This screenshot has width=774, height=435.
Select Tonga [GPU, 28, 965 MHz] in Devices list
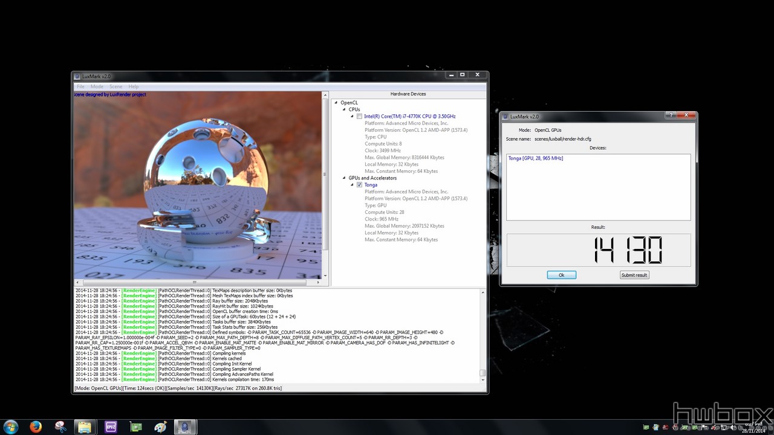(x=536, y=158)
